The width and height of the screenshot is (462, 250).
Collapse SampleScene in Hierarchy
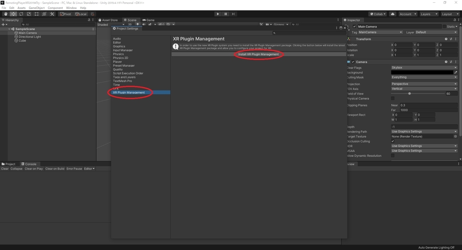(x=9, y=29)
